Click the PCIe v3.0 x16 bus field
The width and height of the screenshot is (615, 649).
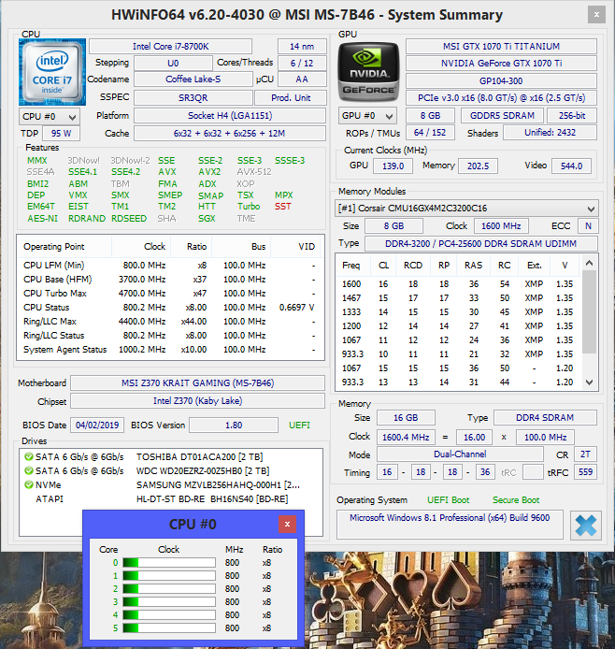coord(501,98)
